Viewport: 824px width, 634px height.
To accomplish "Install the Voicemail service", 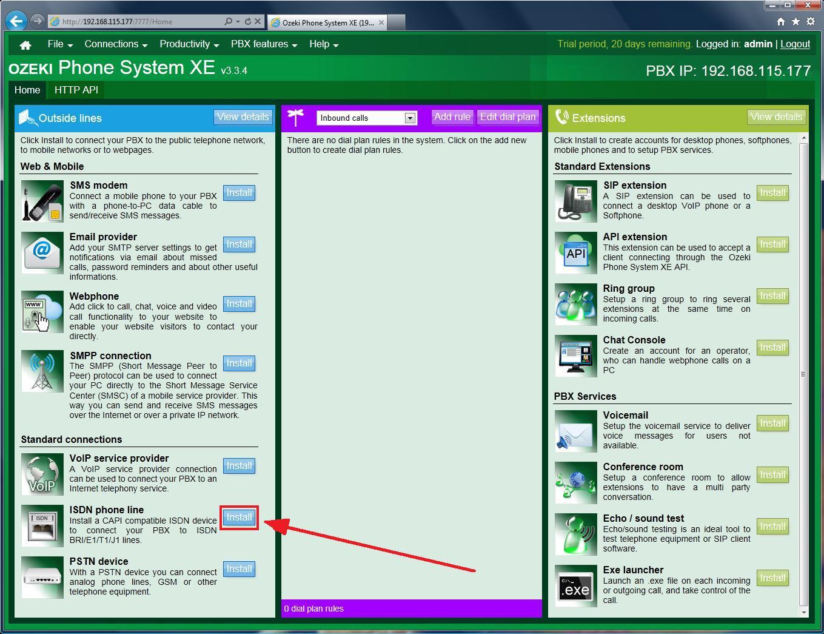I will pos(772,423).
